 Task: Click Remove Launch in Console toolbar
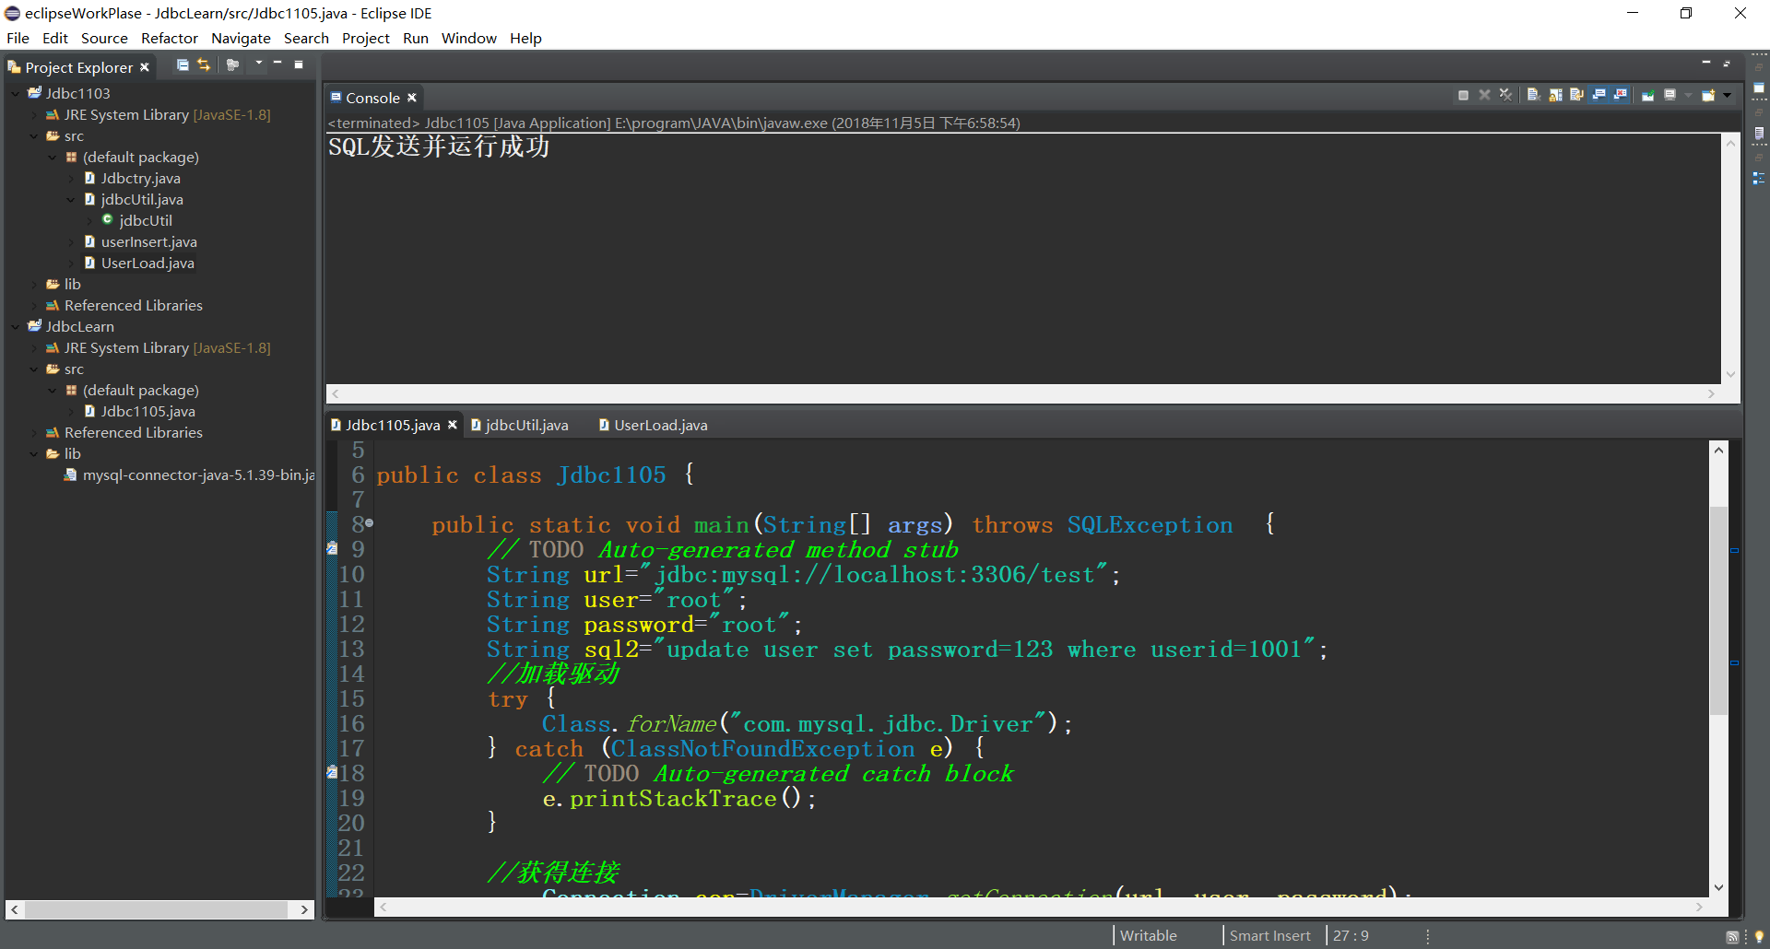point(1484,96)
